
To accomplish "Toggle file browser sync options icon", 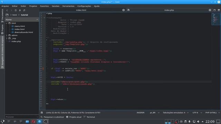I will [x=24, y=10].
